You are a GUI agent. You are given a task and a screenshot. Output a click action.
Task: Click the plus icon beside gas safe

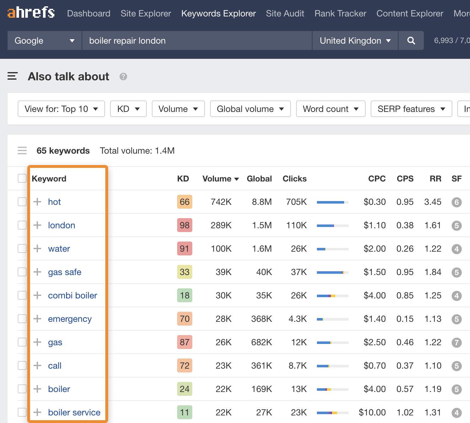point(37,272)
